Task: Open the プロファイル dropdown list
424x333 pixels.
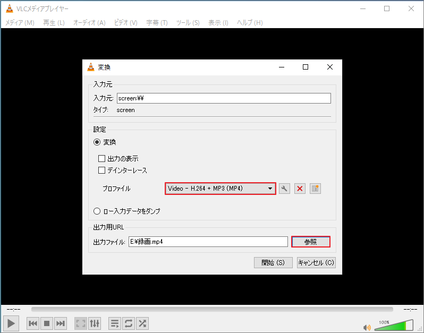Action: pos(221,189)
